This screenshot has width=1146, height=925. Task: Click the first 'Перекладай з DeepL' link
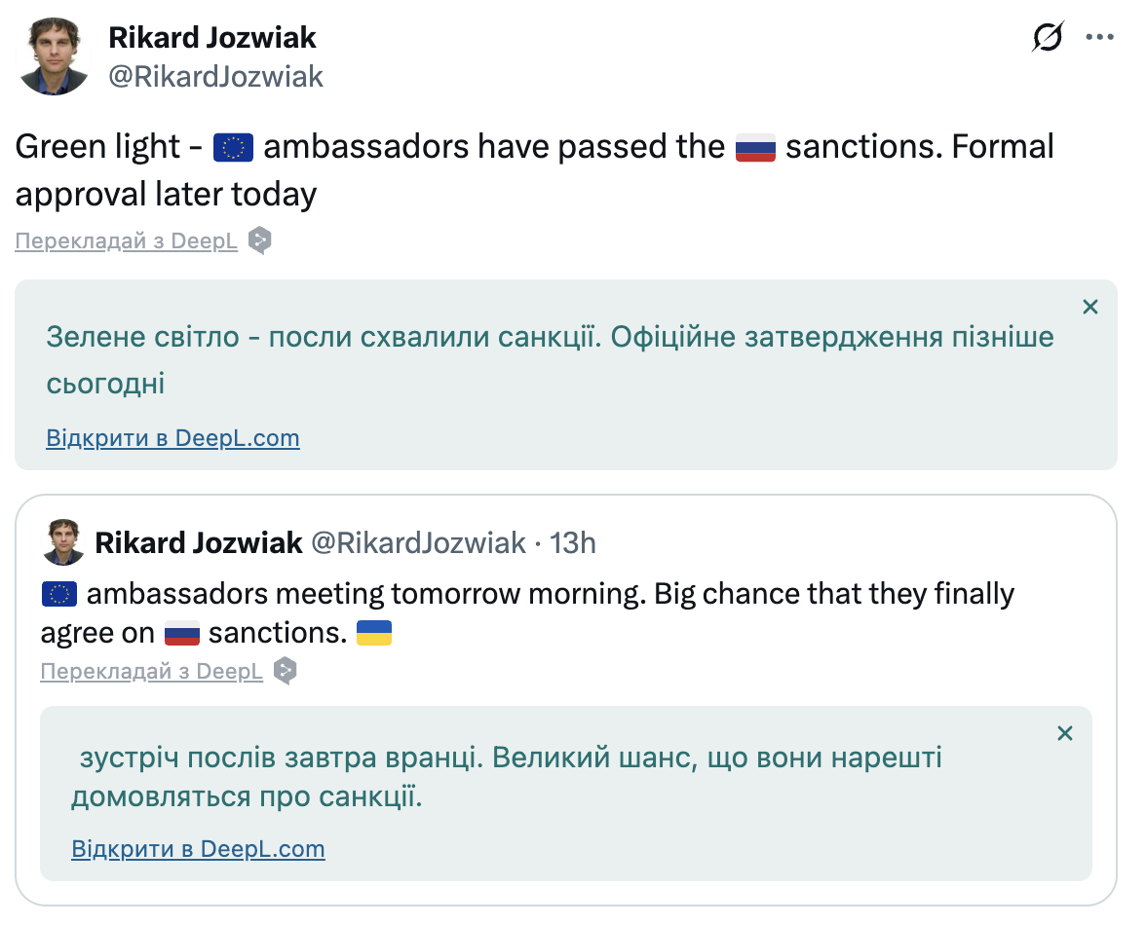[x=126, y=240]
